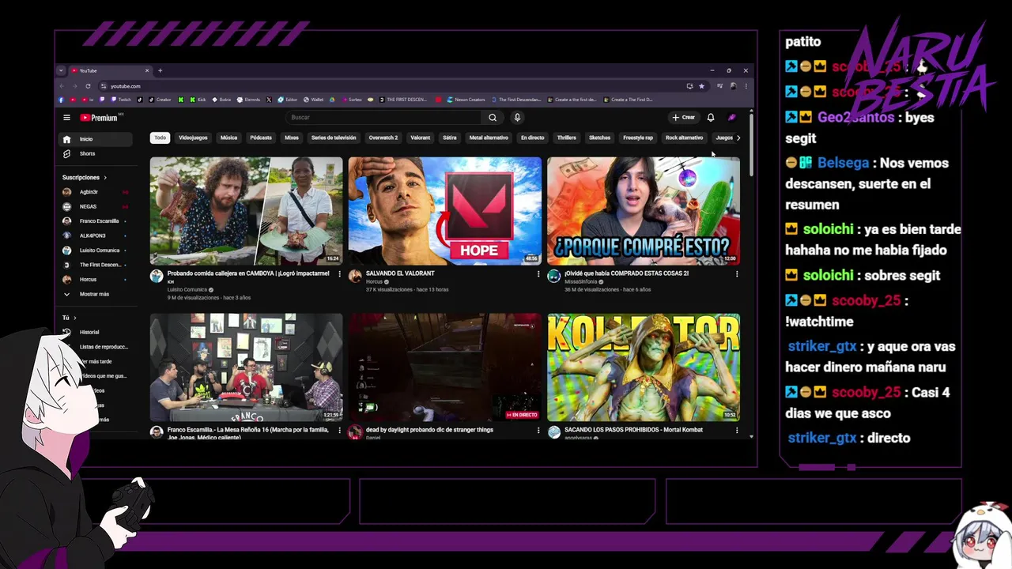Screen dimensions: 1012x569
Task: Click the search magnifier button
Action: 493,118
